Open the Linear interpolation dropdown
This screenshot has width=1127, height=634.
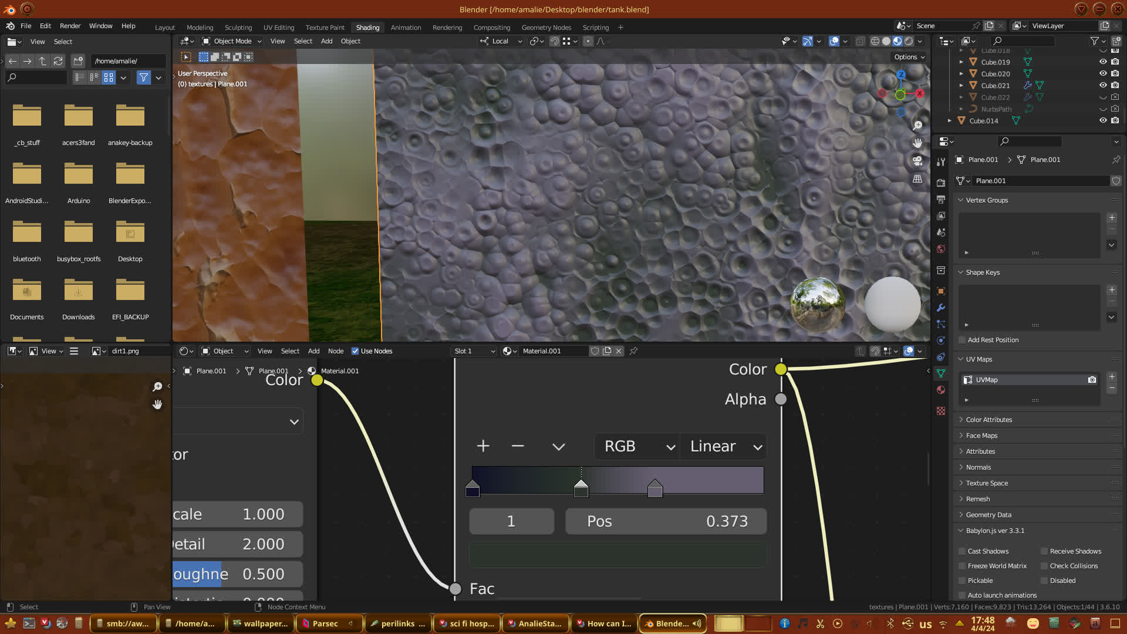pos(724,446)
